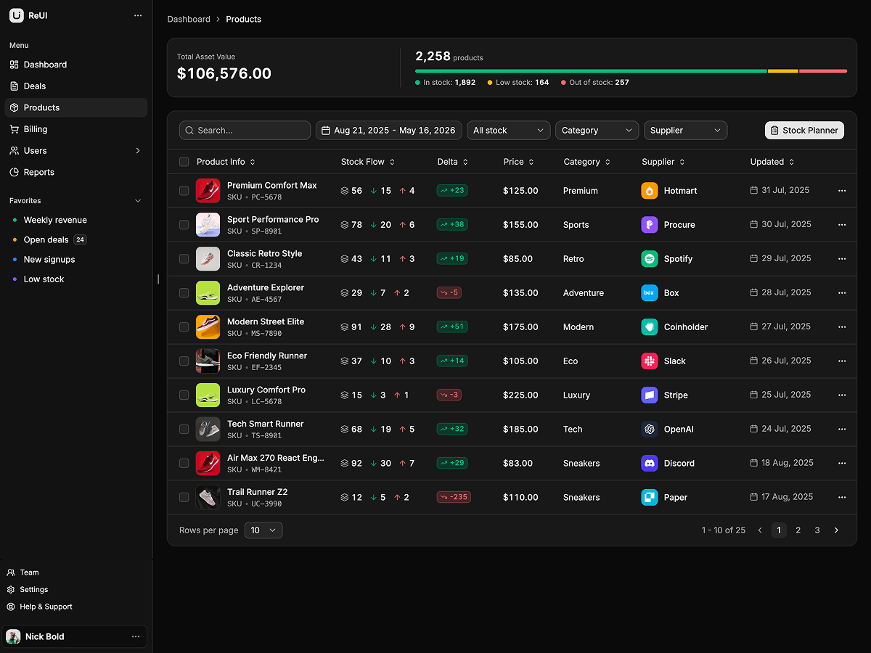Click the OpenAI supplier icon
The width and height of the screenshot is (871, 653).
[x=650, y=430]
